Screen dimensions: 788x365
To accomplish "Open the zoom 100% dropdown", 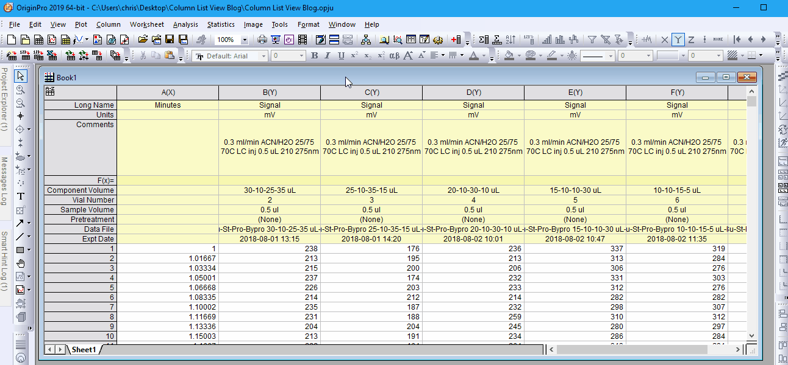I will coord(245,40).
